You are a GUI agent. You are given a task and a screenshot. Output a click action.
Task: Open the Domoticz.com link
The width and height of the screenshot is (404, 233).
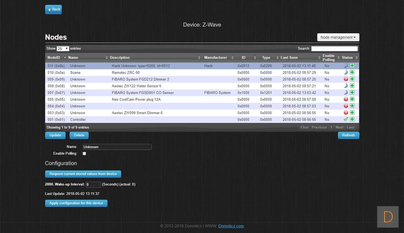231,226
